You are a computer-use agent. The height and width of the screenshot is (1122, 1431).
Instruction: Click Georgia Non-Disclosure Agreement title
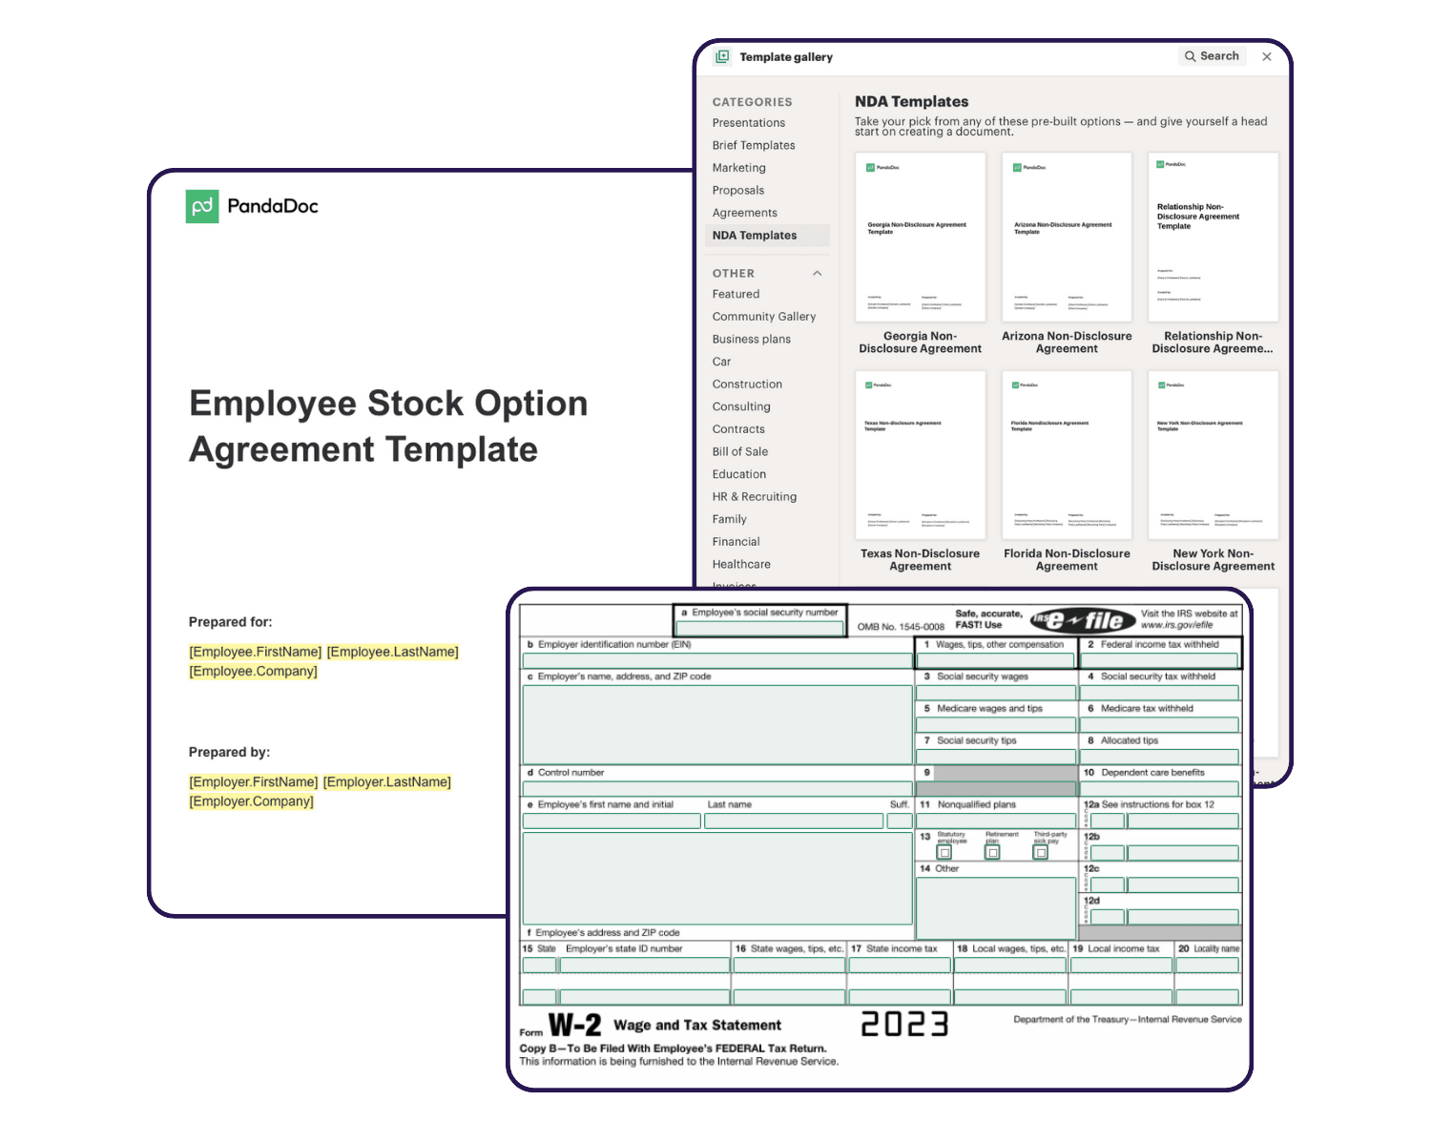[x=920, y=343]
